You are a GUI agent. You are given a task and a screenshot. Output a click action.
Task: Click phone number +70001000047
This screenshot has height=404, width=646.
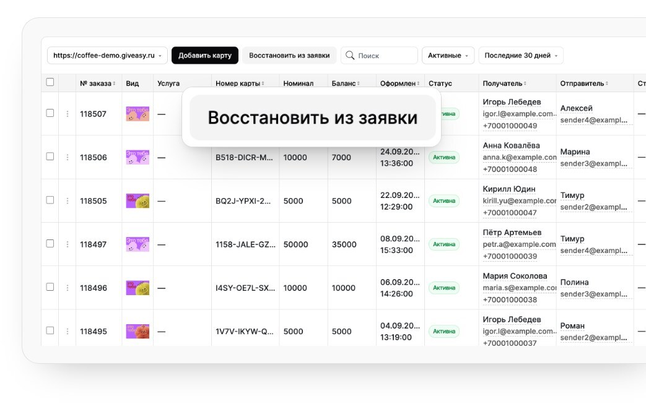pos(510,213)
